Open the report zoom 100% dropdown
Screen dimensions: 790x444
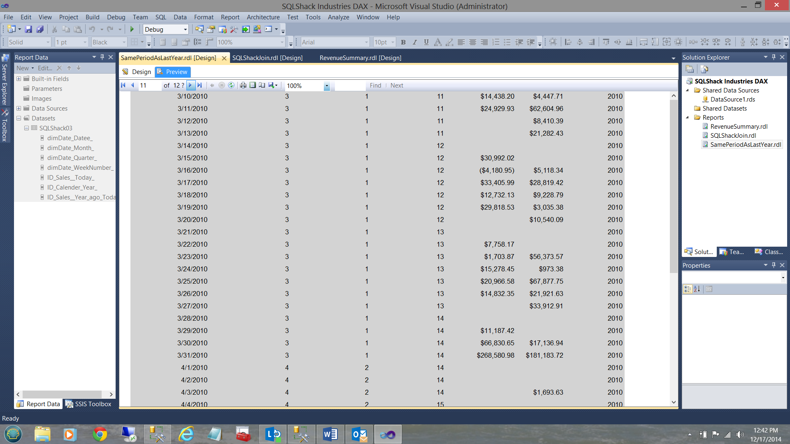click(327, 86)
